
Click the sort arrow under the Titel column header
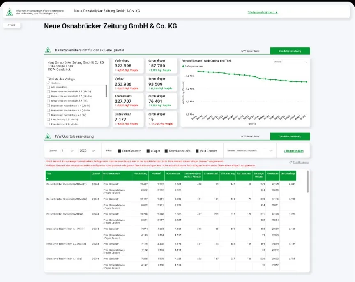[48, 179]
